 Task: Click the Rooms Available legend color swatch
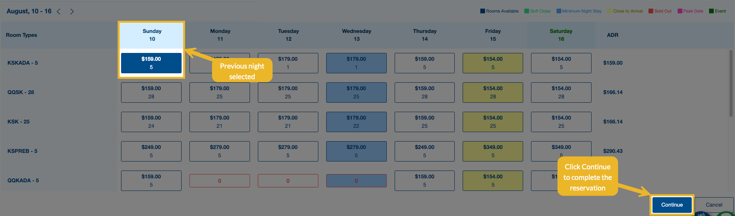click(482, 11)
